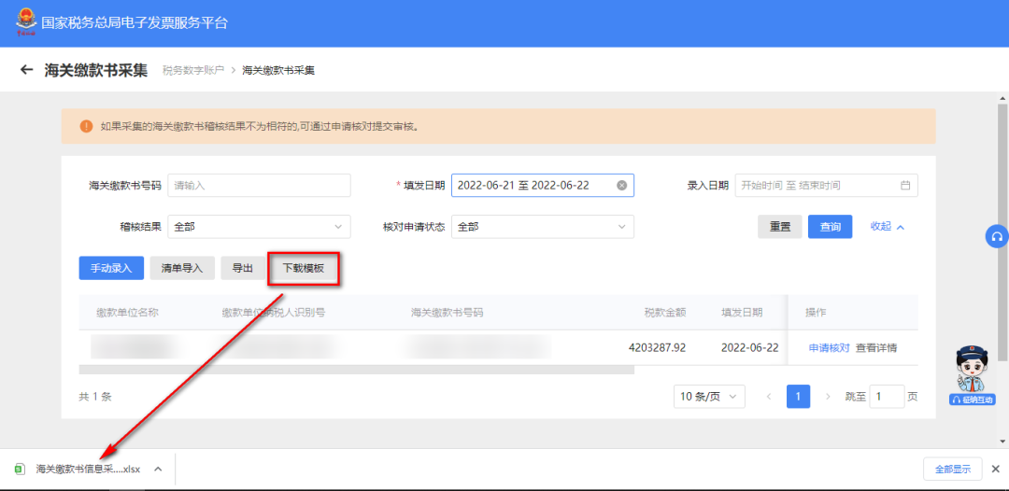
Task: Click the table's horizontal scrollbar
Action: tap(357, 370)
